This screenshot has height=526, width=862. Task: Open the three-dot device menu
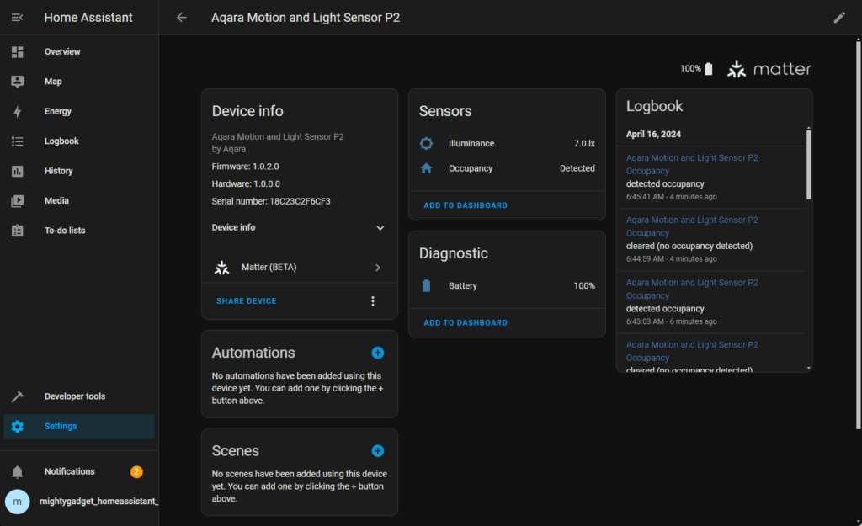373,301
